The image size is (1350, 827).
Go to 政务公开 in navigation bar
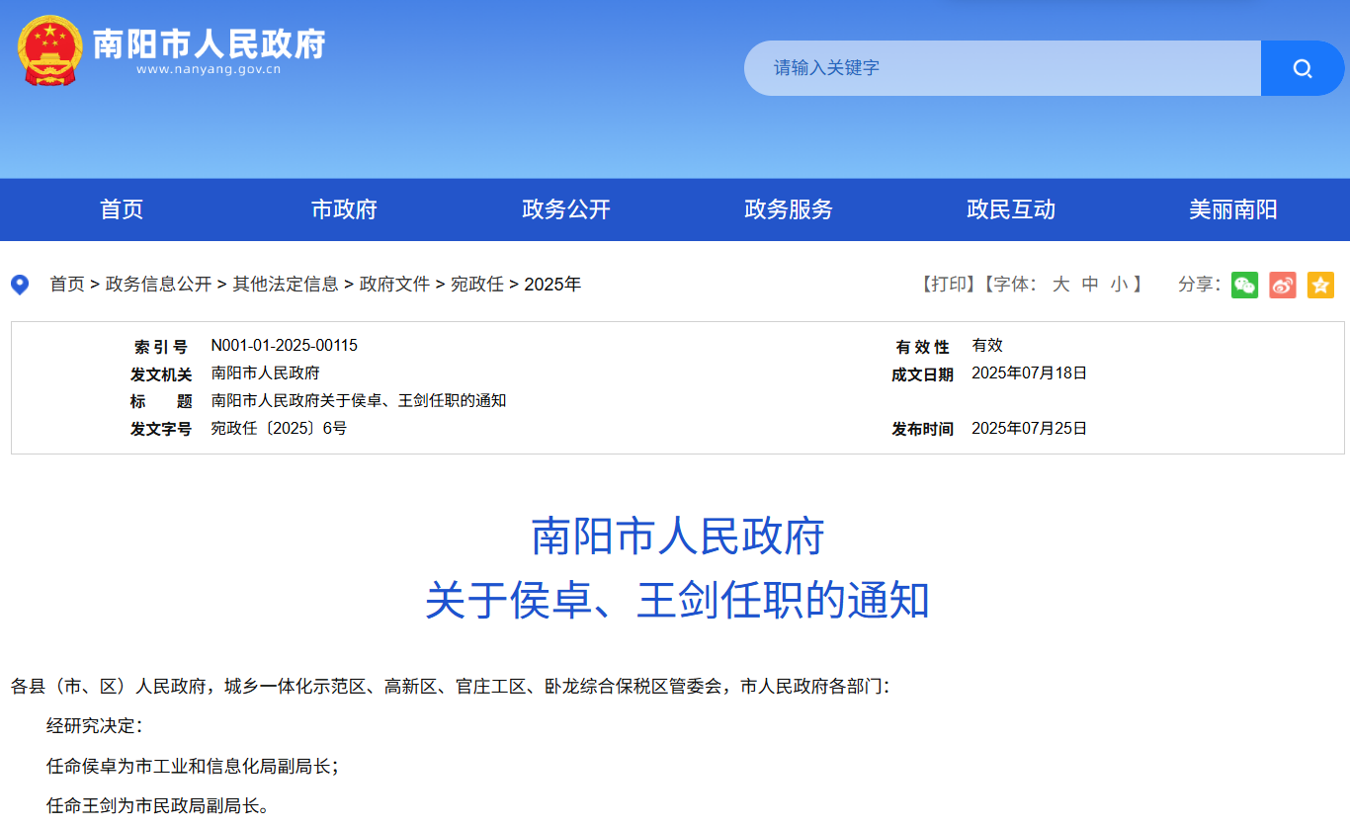tap(566, 209)
